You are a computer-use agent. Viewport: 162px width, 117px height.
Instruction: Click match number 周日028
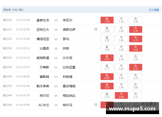click(x=7, y=48)
